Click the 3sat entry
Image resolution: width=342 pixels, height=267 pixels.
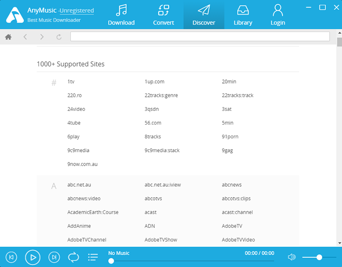click(227, 109)
